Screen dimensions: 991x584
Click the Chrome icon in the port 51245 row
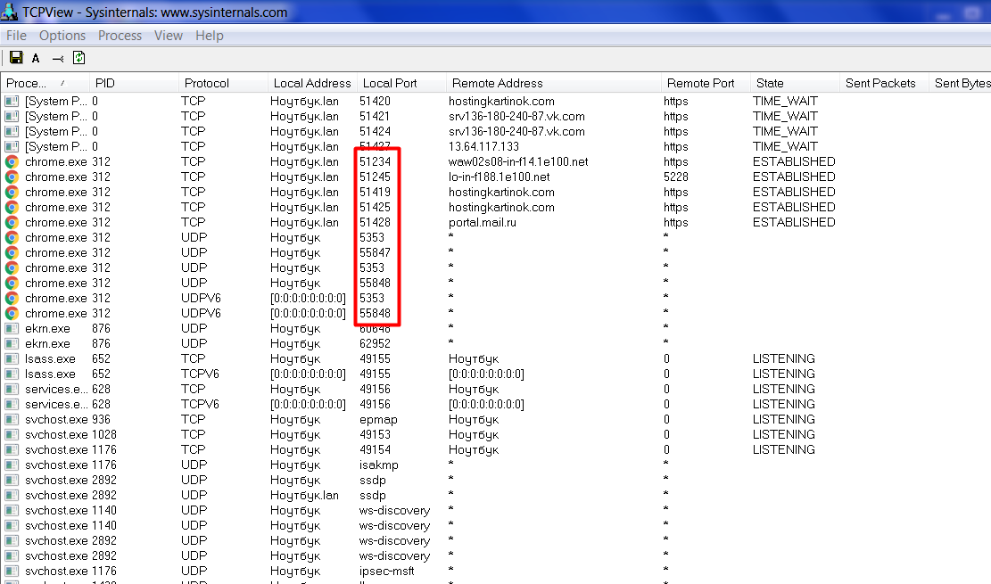12,177
